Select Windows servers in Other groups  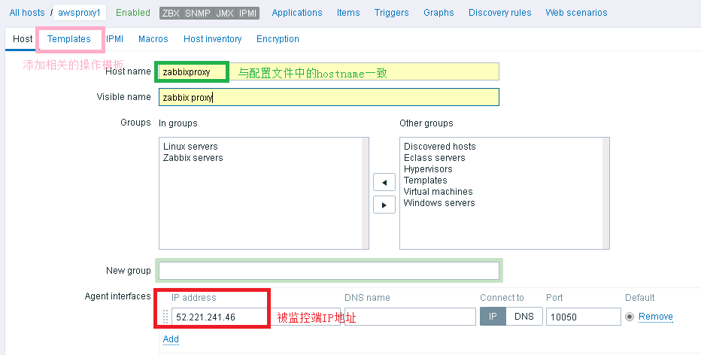pos(439,202)
